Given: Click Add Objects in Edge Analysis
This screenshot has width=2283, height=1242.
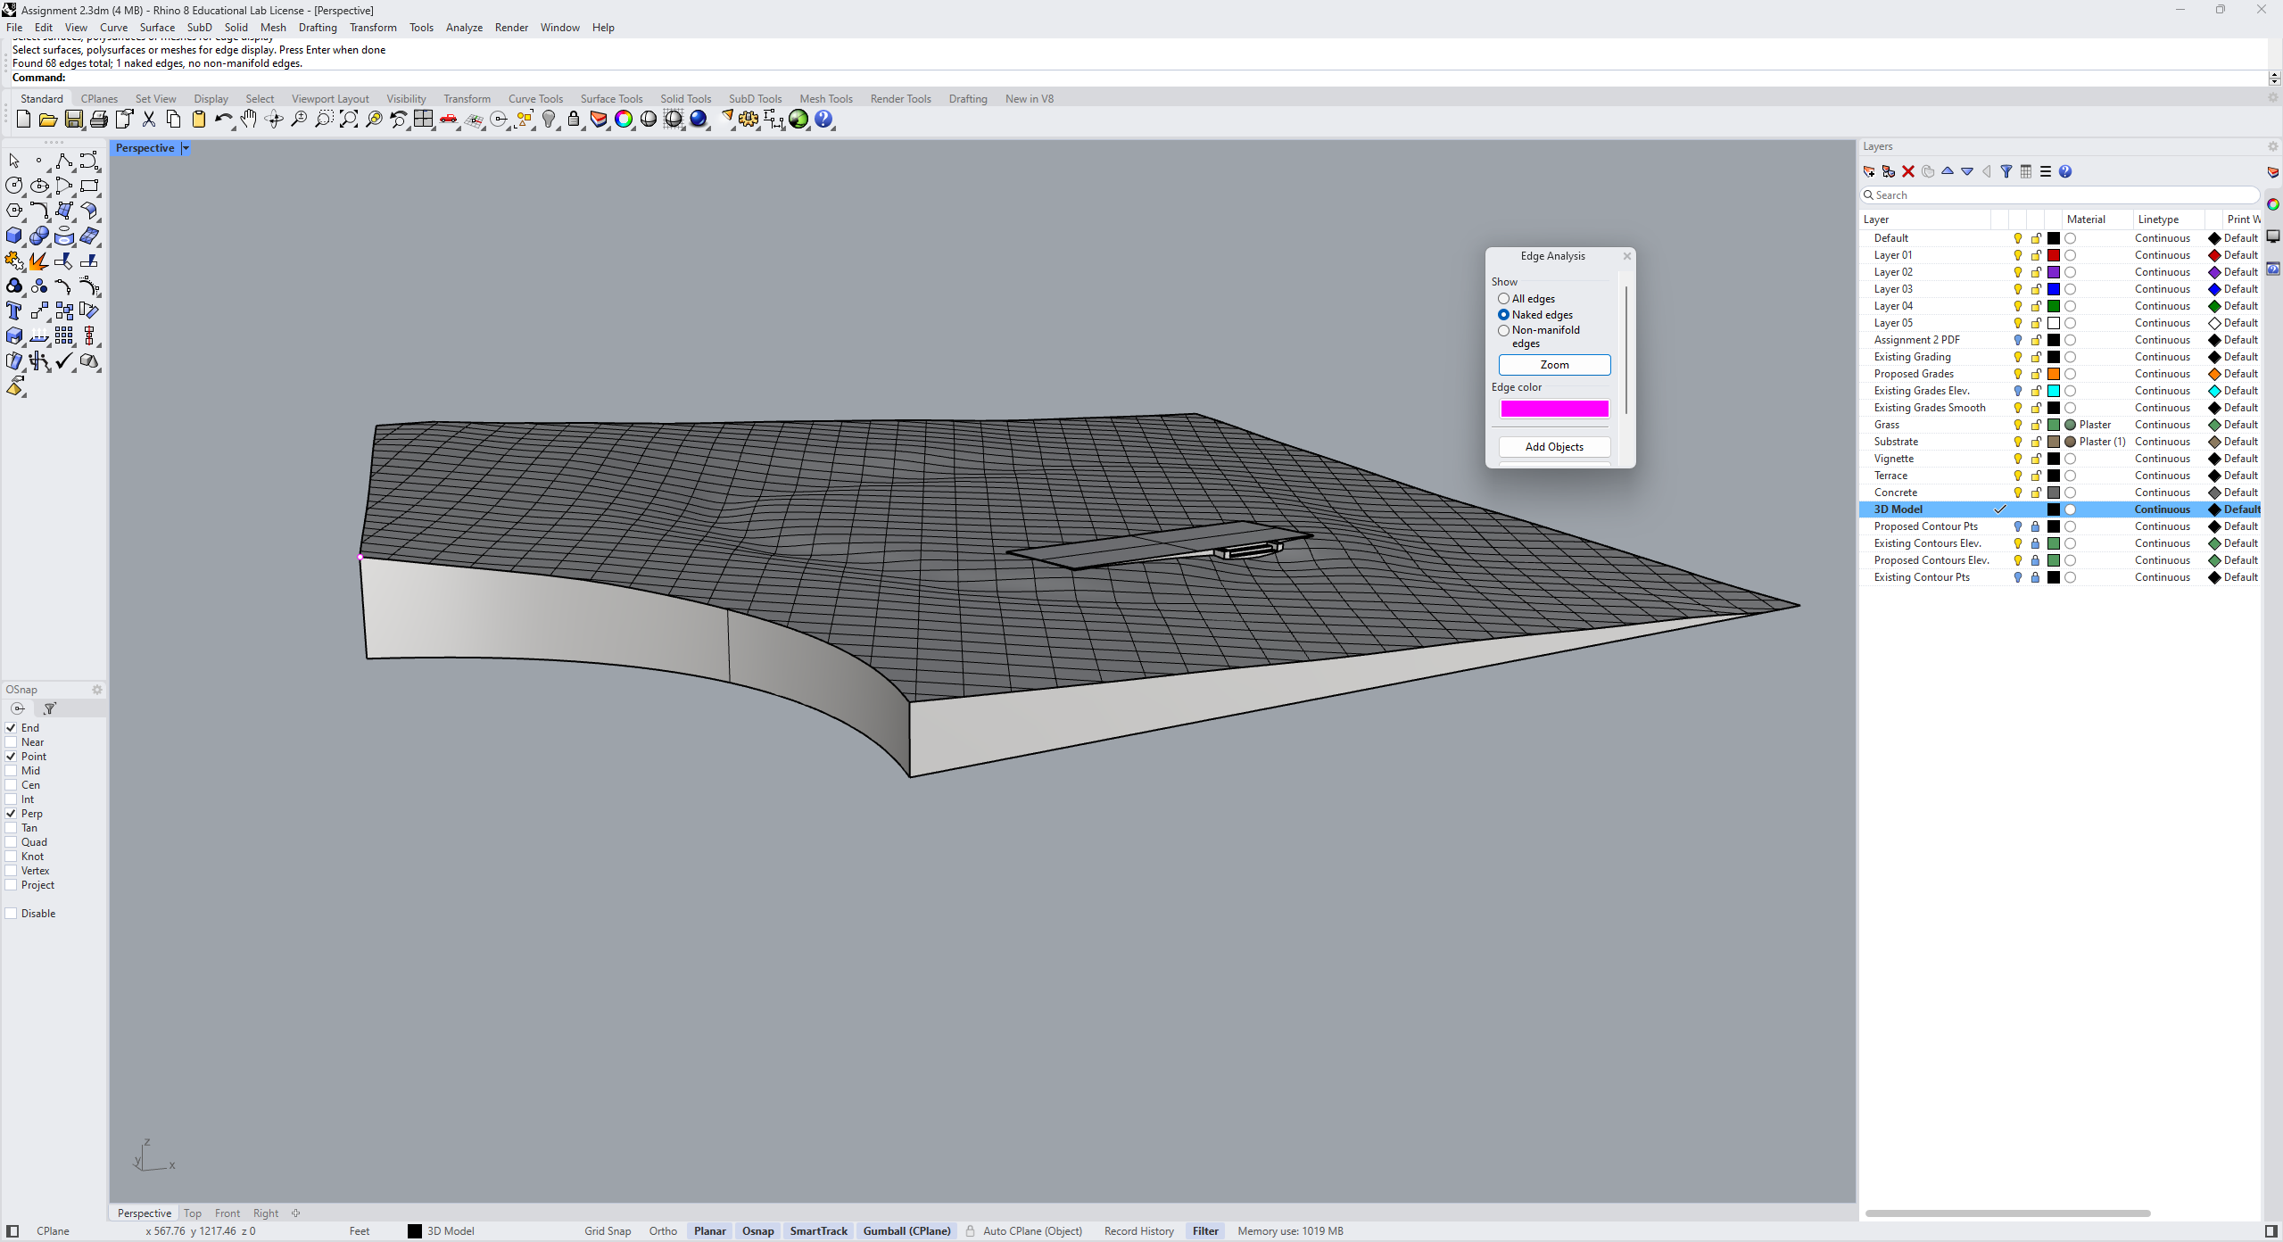Looking at the screenshot, I should point(1554,447).
